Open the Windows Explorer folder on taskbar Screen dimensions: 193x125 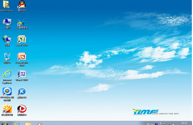click(x=28, y=123)
